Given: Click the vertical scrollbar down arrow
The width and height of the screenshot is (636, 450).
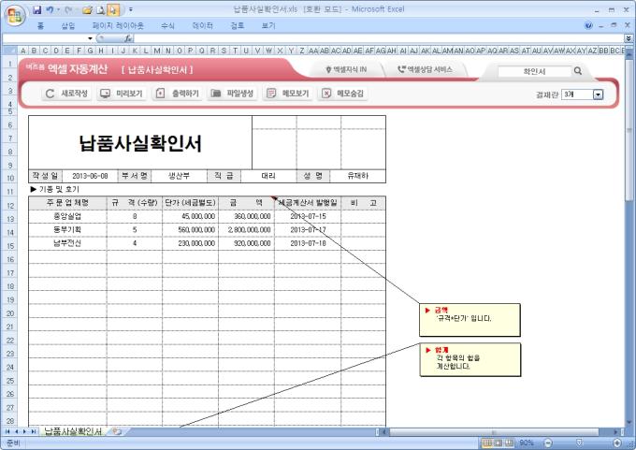Looking at the screenshot, I should pyautogui.click(x=629, y=424).
